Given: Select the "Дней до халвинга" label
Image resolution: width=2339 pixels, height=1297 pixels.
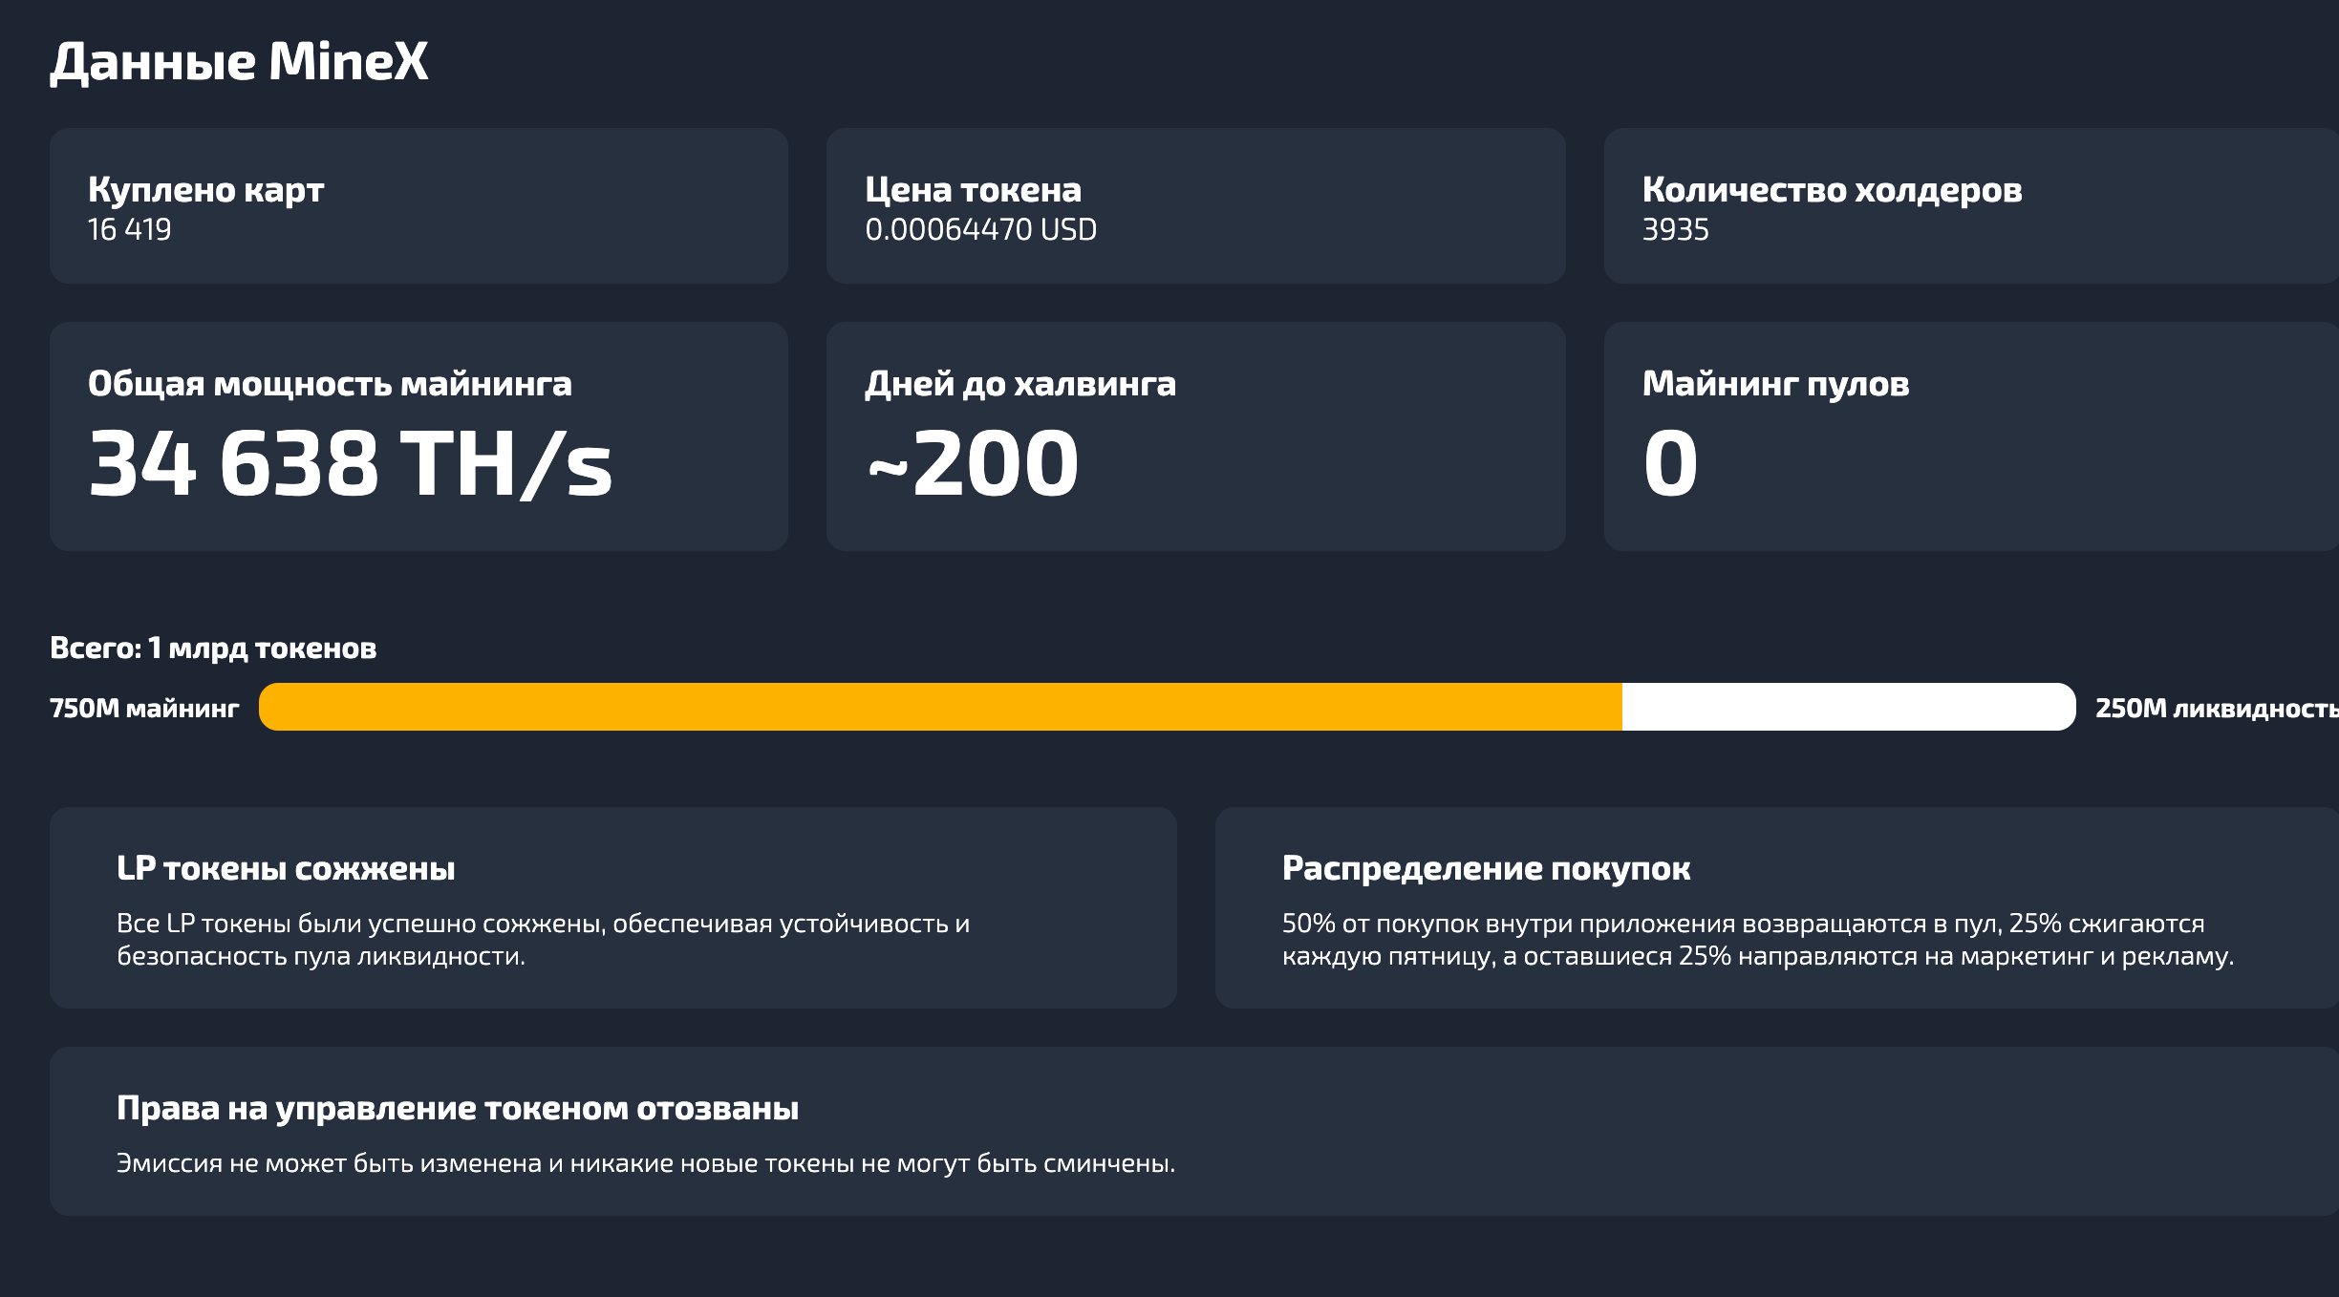Looking at the screenshot, I should tap(1020, 383).
